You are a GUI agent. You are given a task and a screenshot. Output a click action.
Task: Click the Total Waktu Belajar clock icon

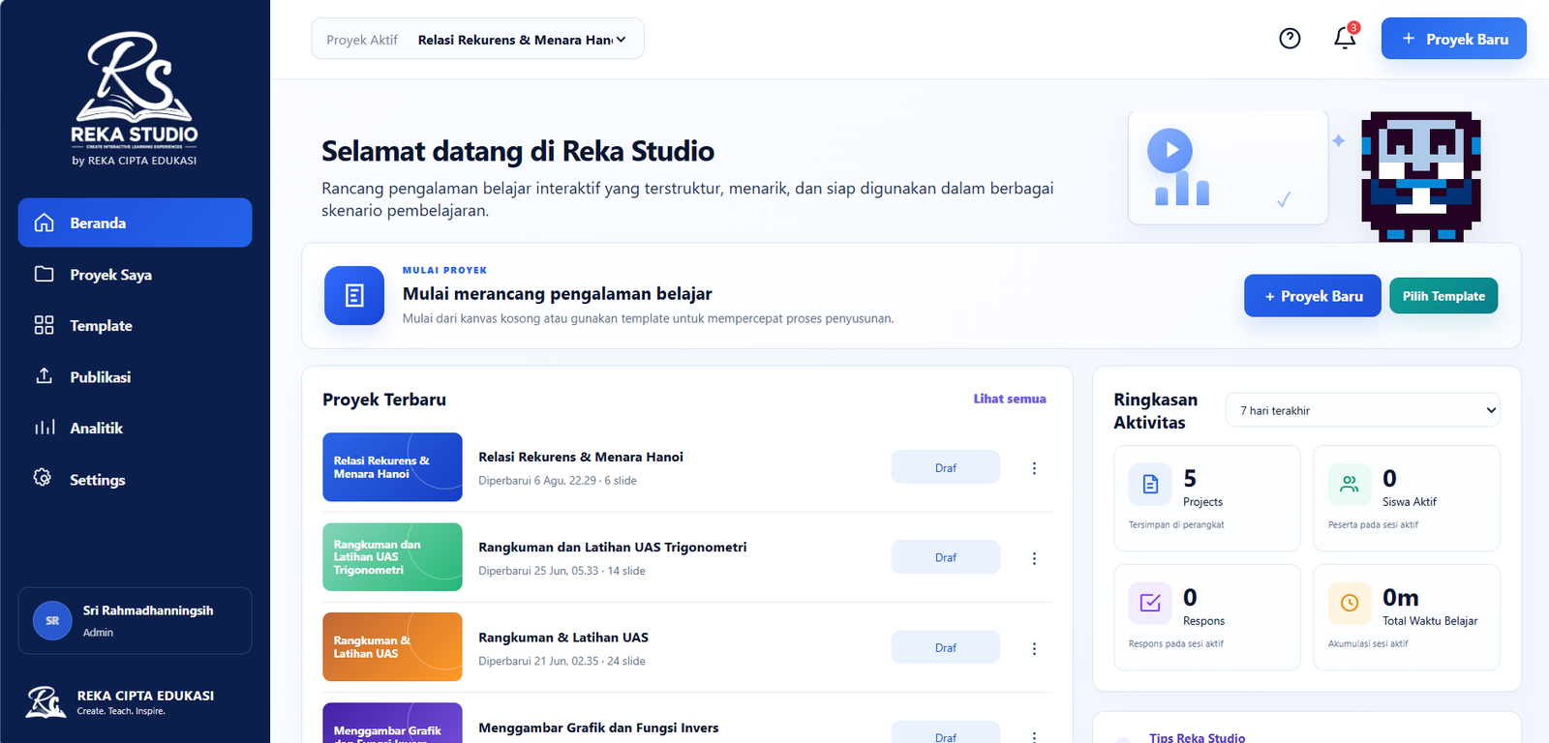(x=1350, y=603)
